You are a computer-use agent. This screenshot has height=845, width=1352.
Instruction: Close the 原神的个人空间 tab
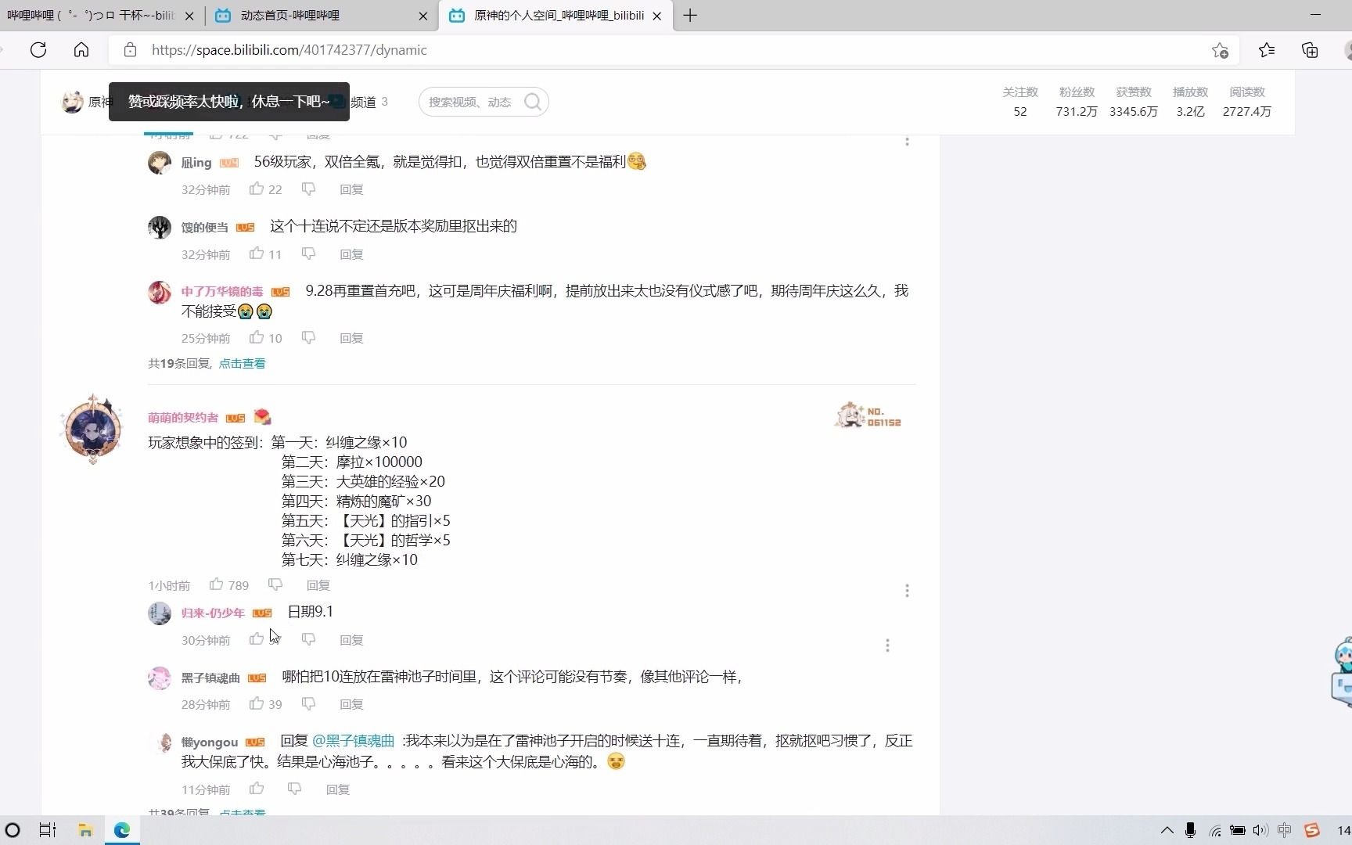pos(657,16)
